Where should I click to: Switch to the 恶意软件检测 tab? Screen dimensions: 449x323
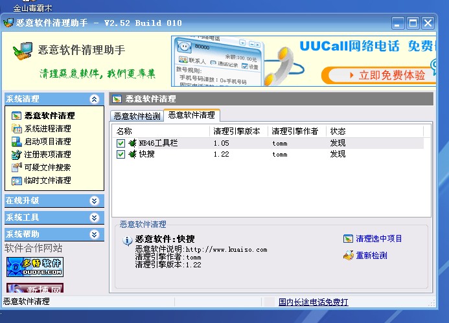[137, 116]
